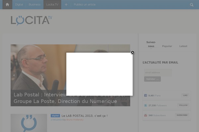Select the 348 Subscribers count text

coord(157,115)
